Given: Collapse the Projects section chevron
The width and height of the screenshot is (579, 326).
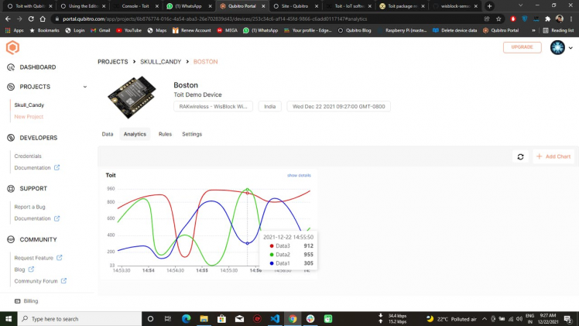Looking at the screenshot, I should tap(85, 87).
